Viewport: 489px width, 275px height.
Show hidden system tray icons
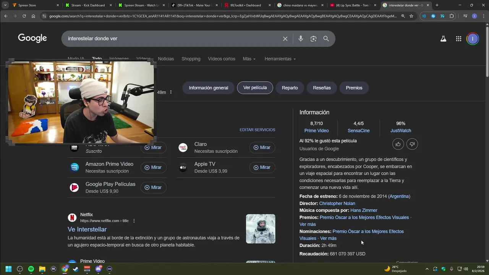point(427,269)
